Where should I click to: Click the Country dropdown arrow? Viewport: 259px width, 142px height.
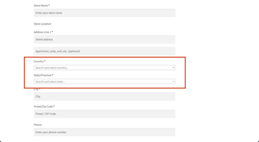[173, 68]
